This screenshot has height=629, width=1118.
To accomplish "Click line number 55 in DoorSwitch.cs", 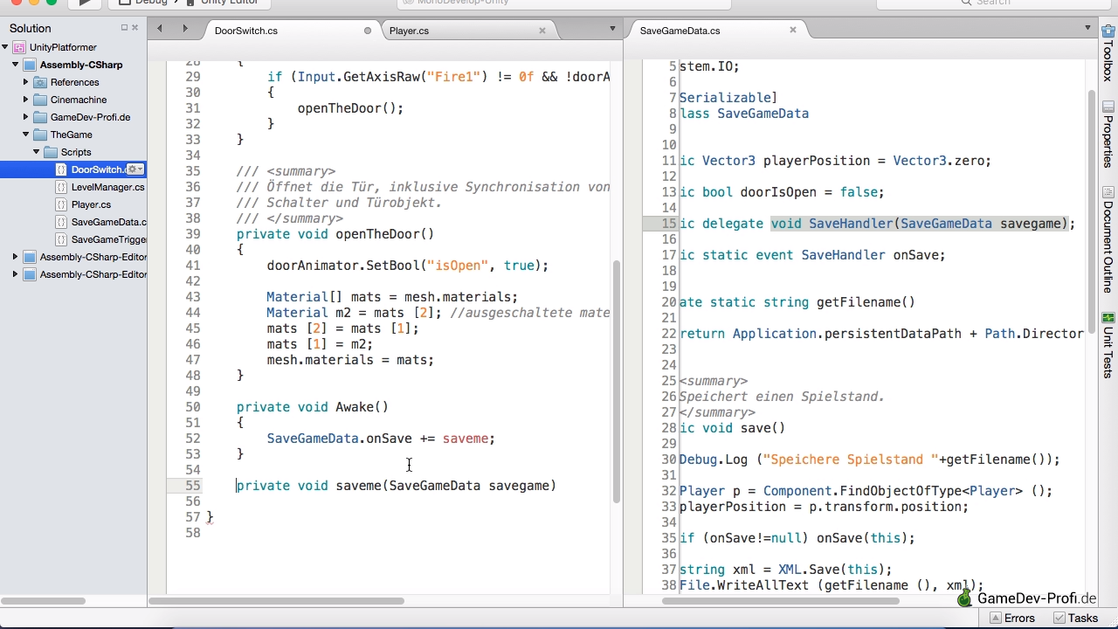I will (x=192, y=486).
